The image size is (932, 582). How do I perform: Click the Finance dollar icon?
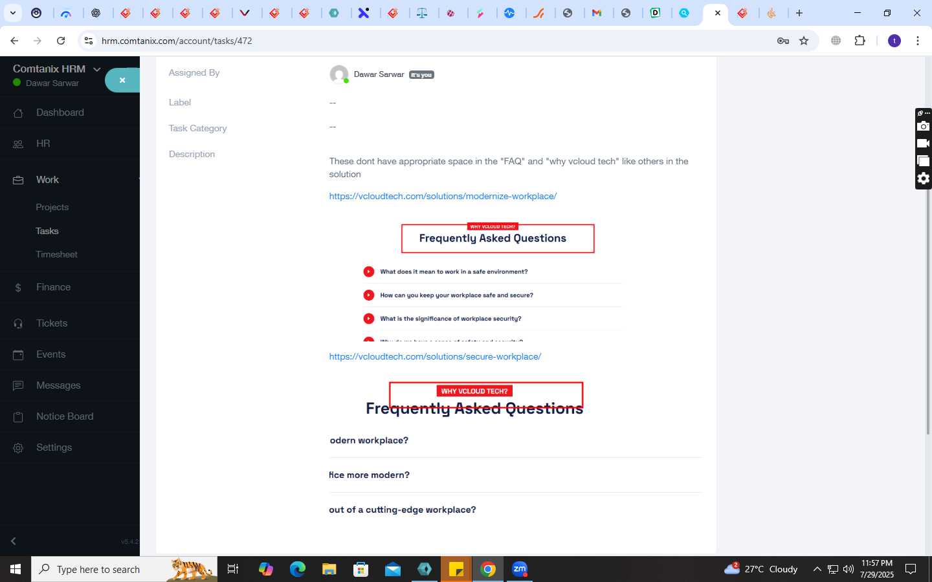pos(18,288)
